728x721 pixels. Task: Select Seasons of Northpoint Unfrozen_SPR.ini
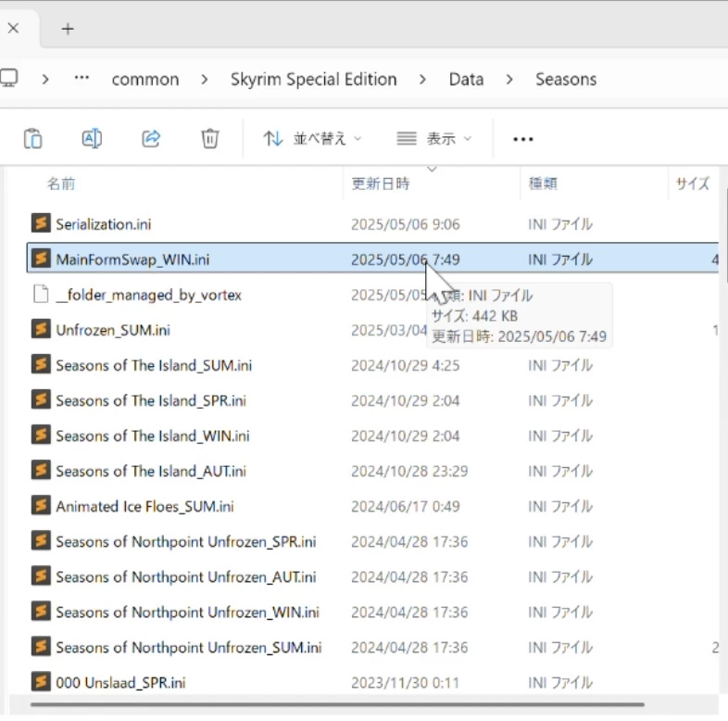coord(373,542)
